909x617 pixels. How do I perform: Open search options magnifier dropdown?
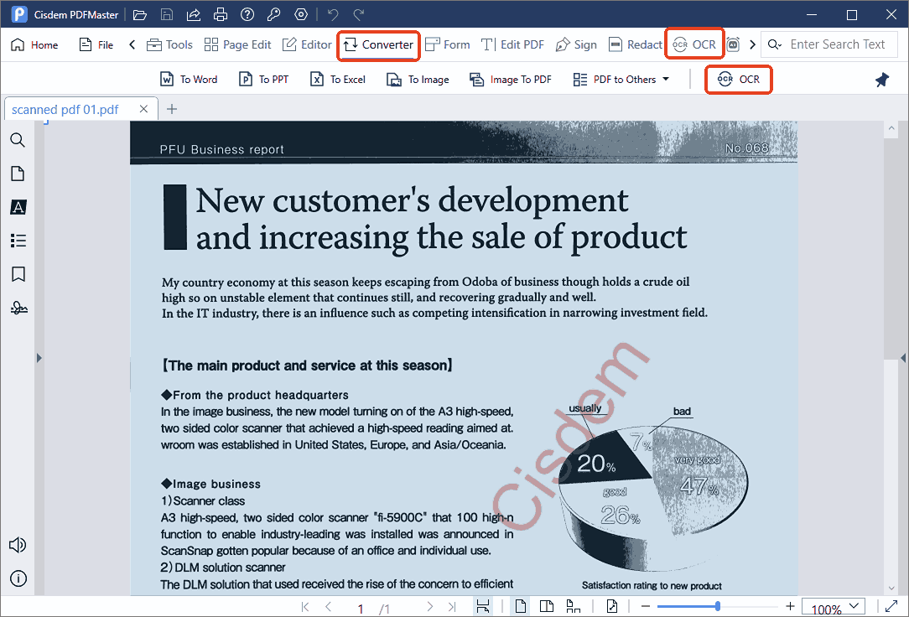pos(775,44)
